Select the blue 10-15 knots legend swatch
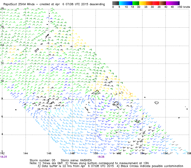Screen dimensions: 191x168 point(129,3)
